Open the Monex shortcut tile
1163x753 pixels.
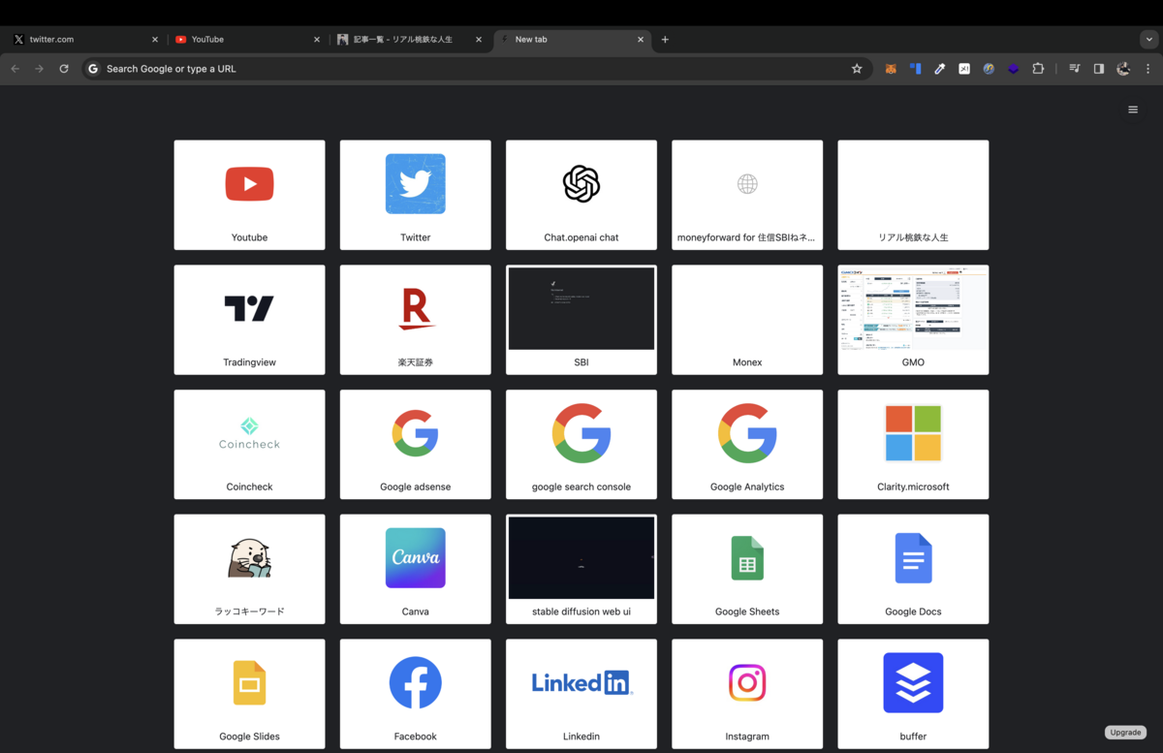[x=747, y=320]
